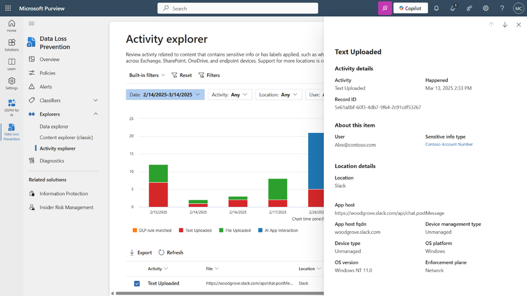Open the Date range filter dropdown
Viewport: 527px width, 296px height.
[x=165, y=95]
